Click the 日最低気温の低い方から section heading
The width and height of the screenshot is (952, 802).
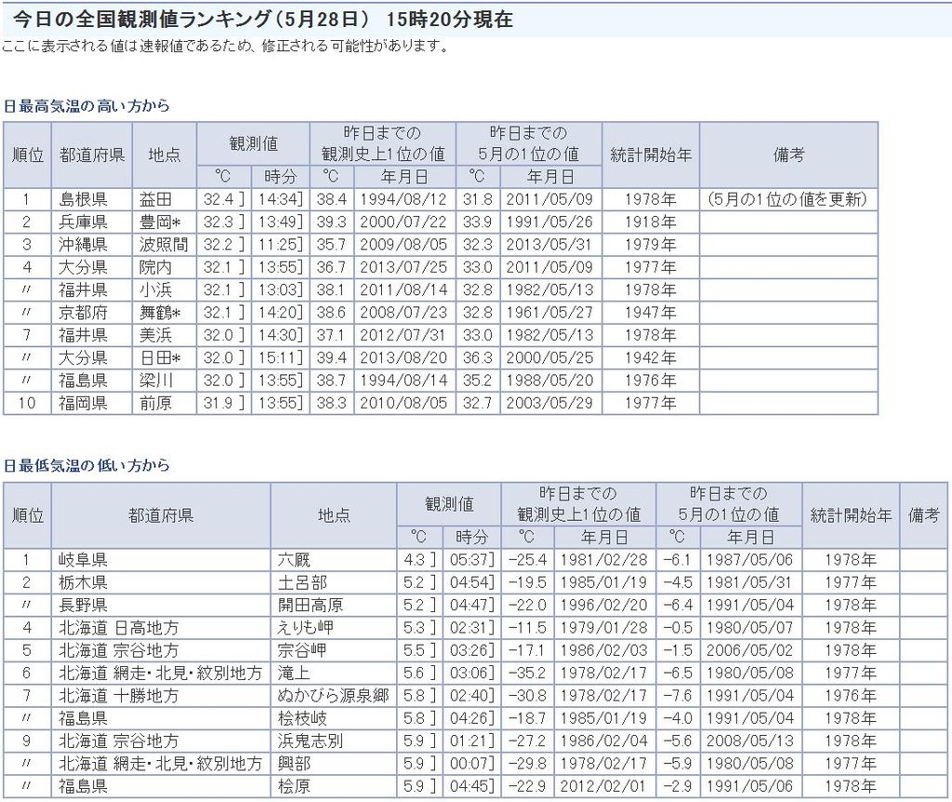click(x=86, y=465)
